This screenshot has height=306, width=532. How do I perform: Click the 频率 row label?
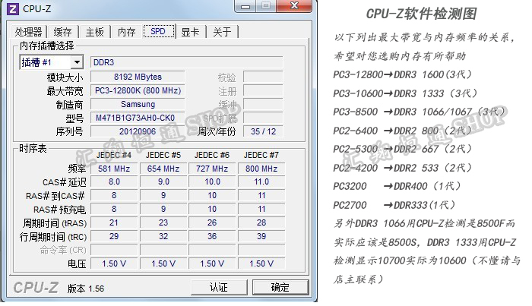pyautogui.click(x=77, y=169)
